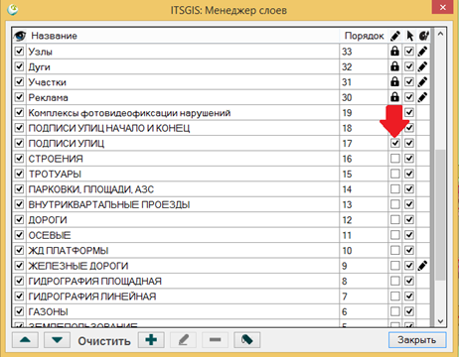The width and height of the screenshot is (459, 357).
Task: Click the pencil style icon in Реклама row
Action: pos(422,97)
